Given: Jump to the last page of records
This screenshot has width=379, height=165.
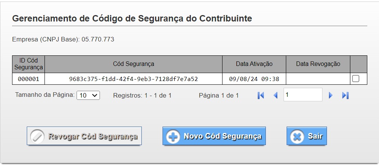Looking at the screenshot, I should point(345,96).
